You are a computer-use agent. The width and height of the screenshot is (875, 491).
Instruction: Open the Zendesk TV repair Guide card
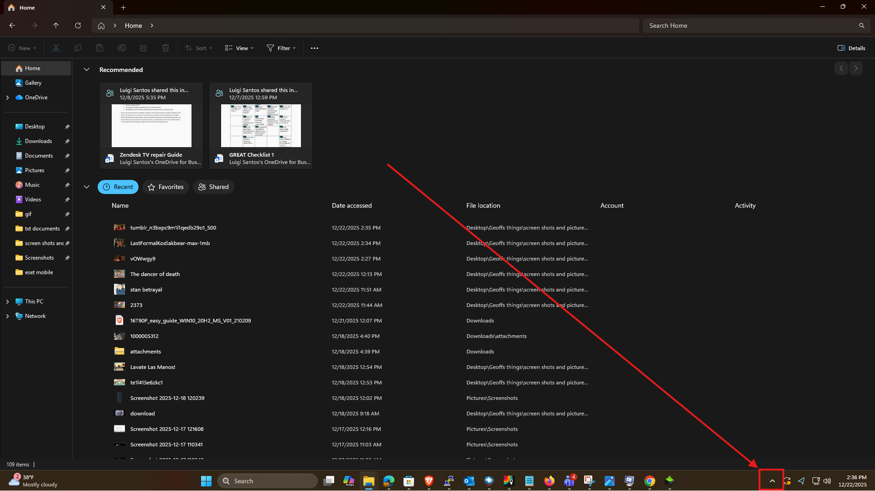151,126
